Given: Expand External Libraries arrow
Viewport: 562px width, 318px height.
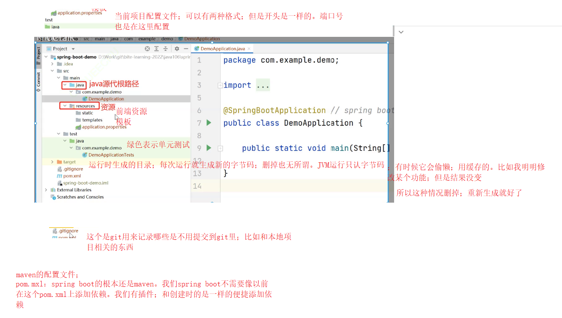Looking at the screenshot, I should tap(46, 190).
